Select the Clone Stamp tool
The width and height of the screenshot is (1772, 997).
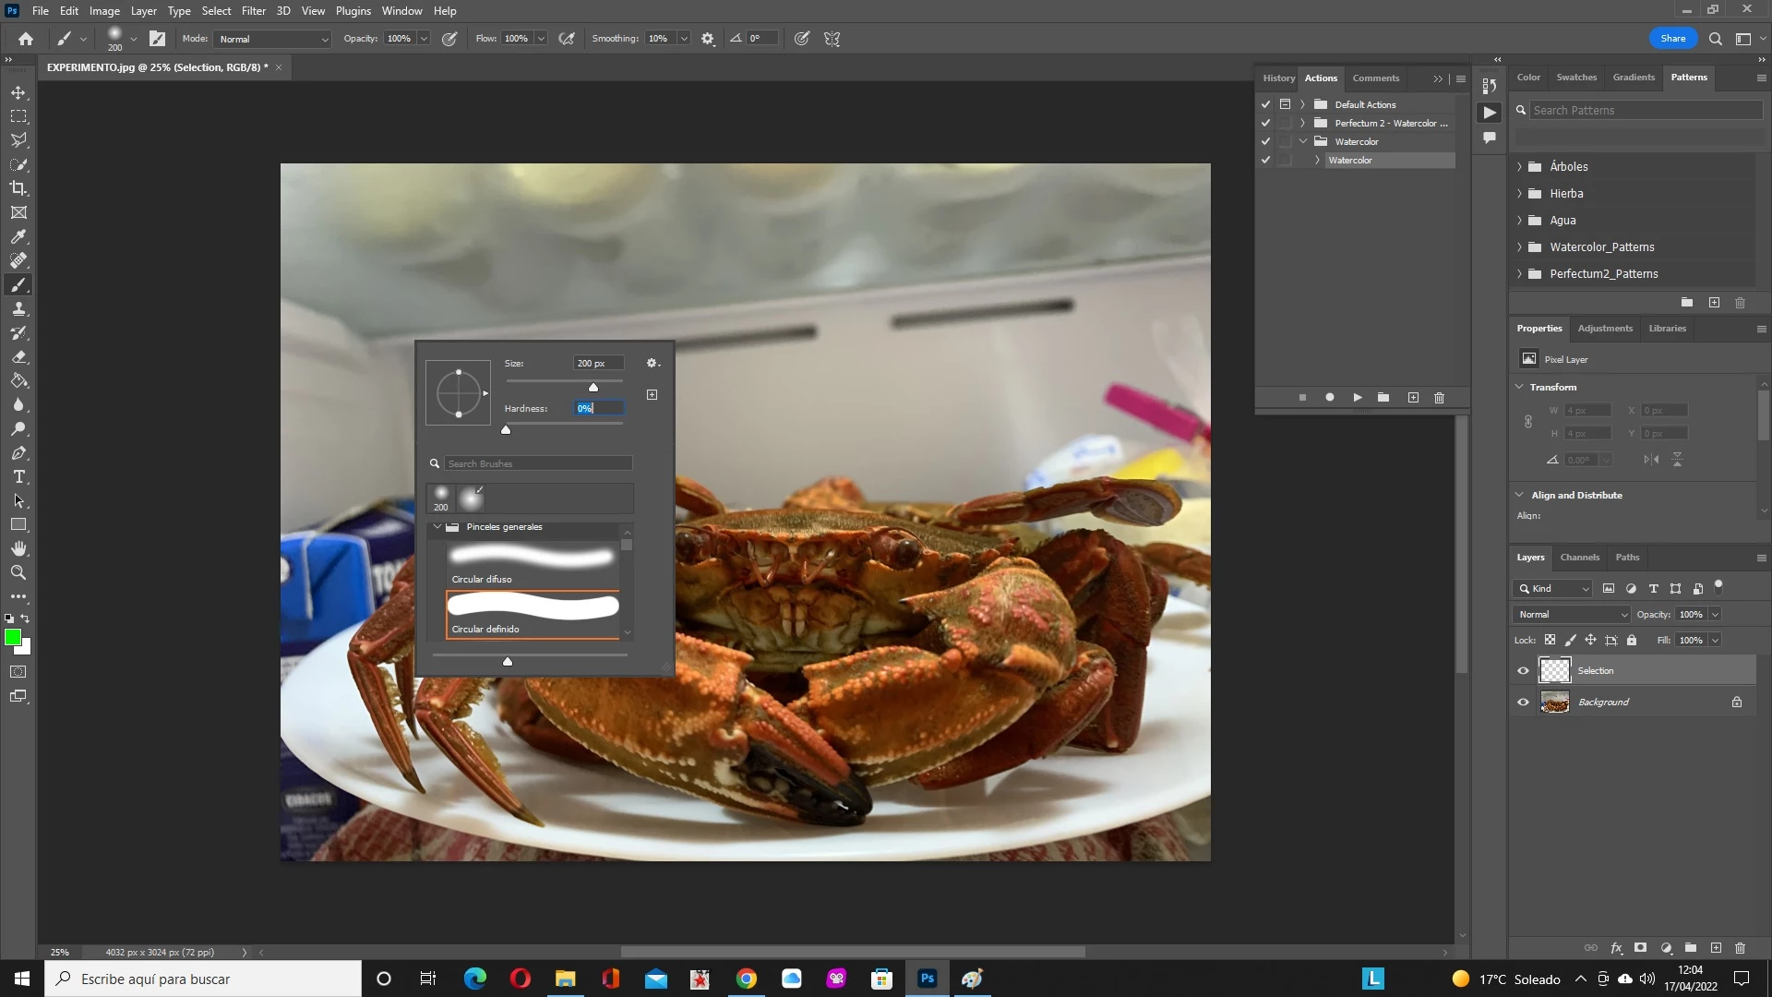pyautogui.click(x=18, y=309)
